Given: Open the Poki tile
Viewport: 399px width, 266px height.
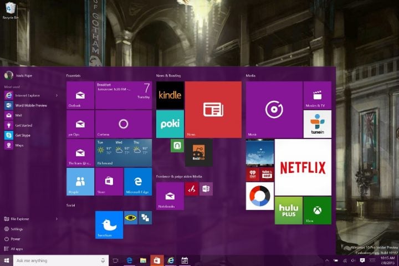Looking at the screenshot, I should [x=170, y=124].
